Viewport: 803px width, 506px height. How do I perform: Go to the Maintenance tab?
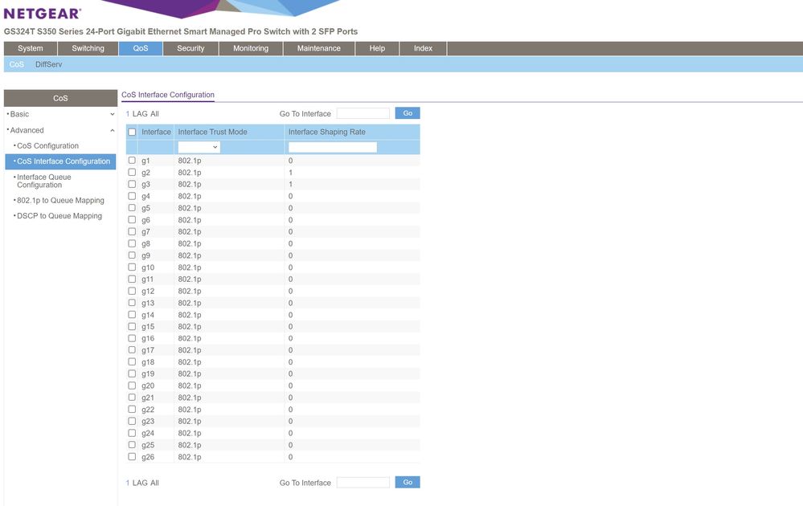[318, 48]
